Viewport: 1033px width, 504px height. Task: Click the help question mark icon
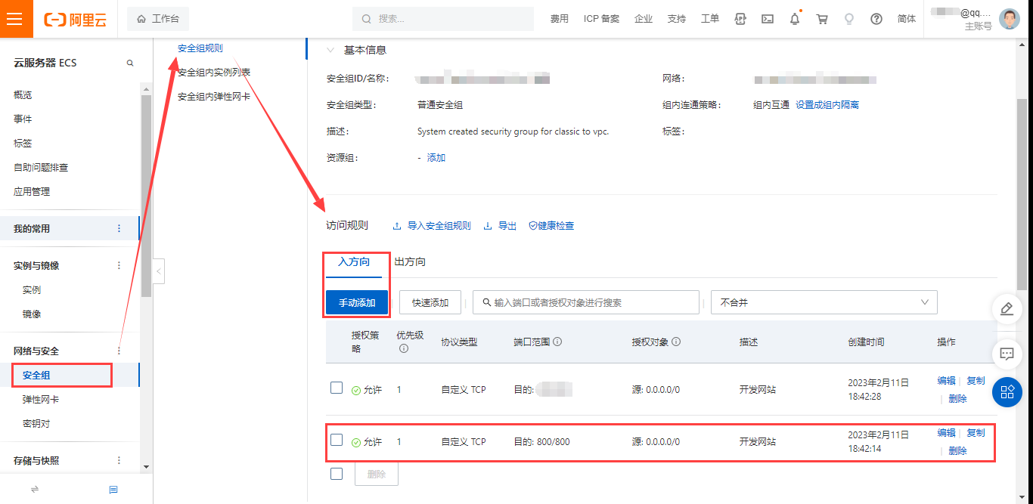pyautogui.click(x=876, y=19)
